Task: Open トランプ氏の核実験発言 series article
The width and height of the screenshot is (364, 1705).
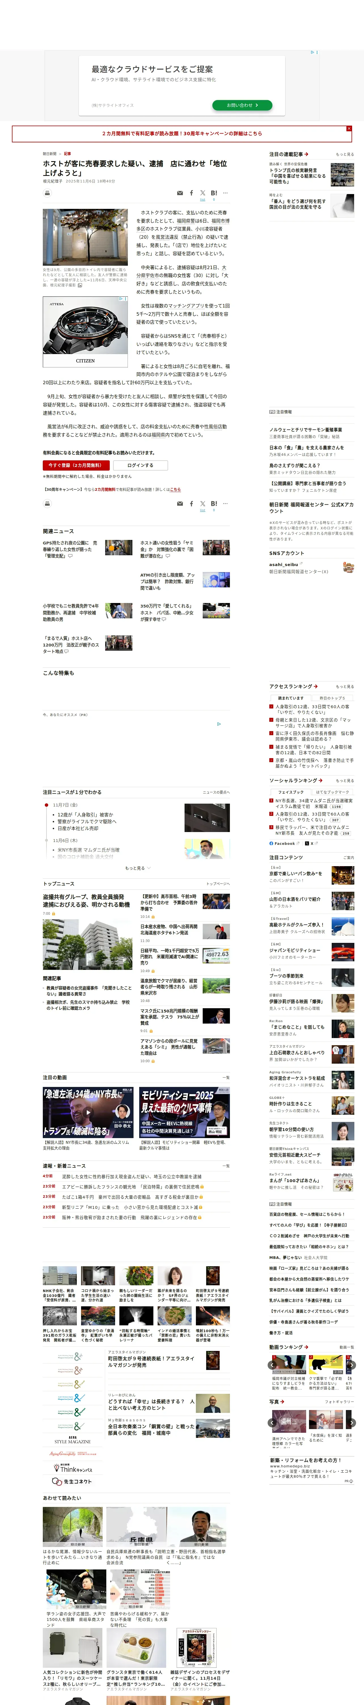Action: 297,176
